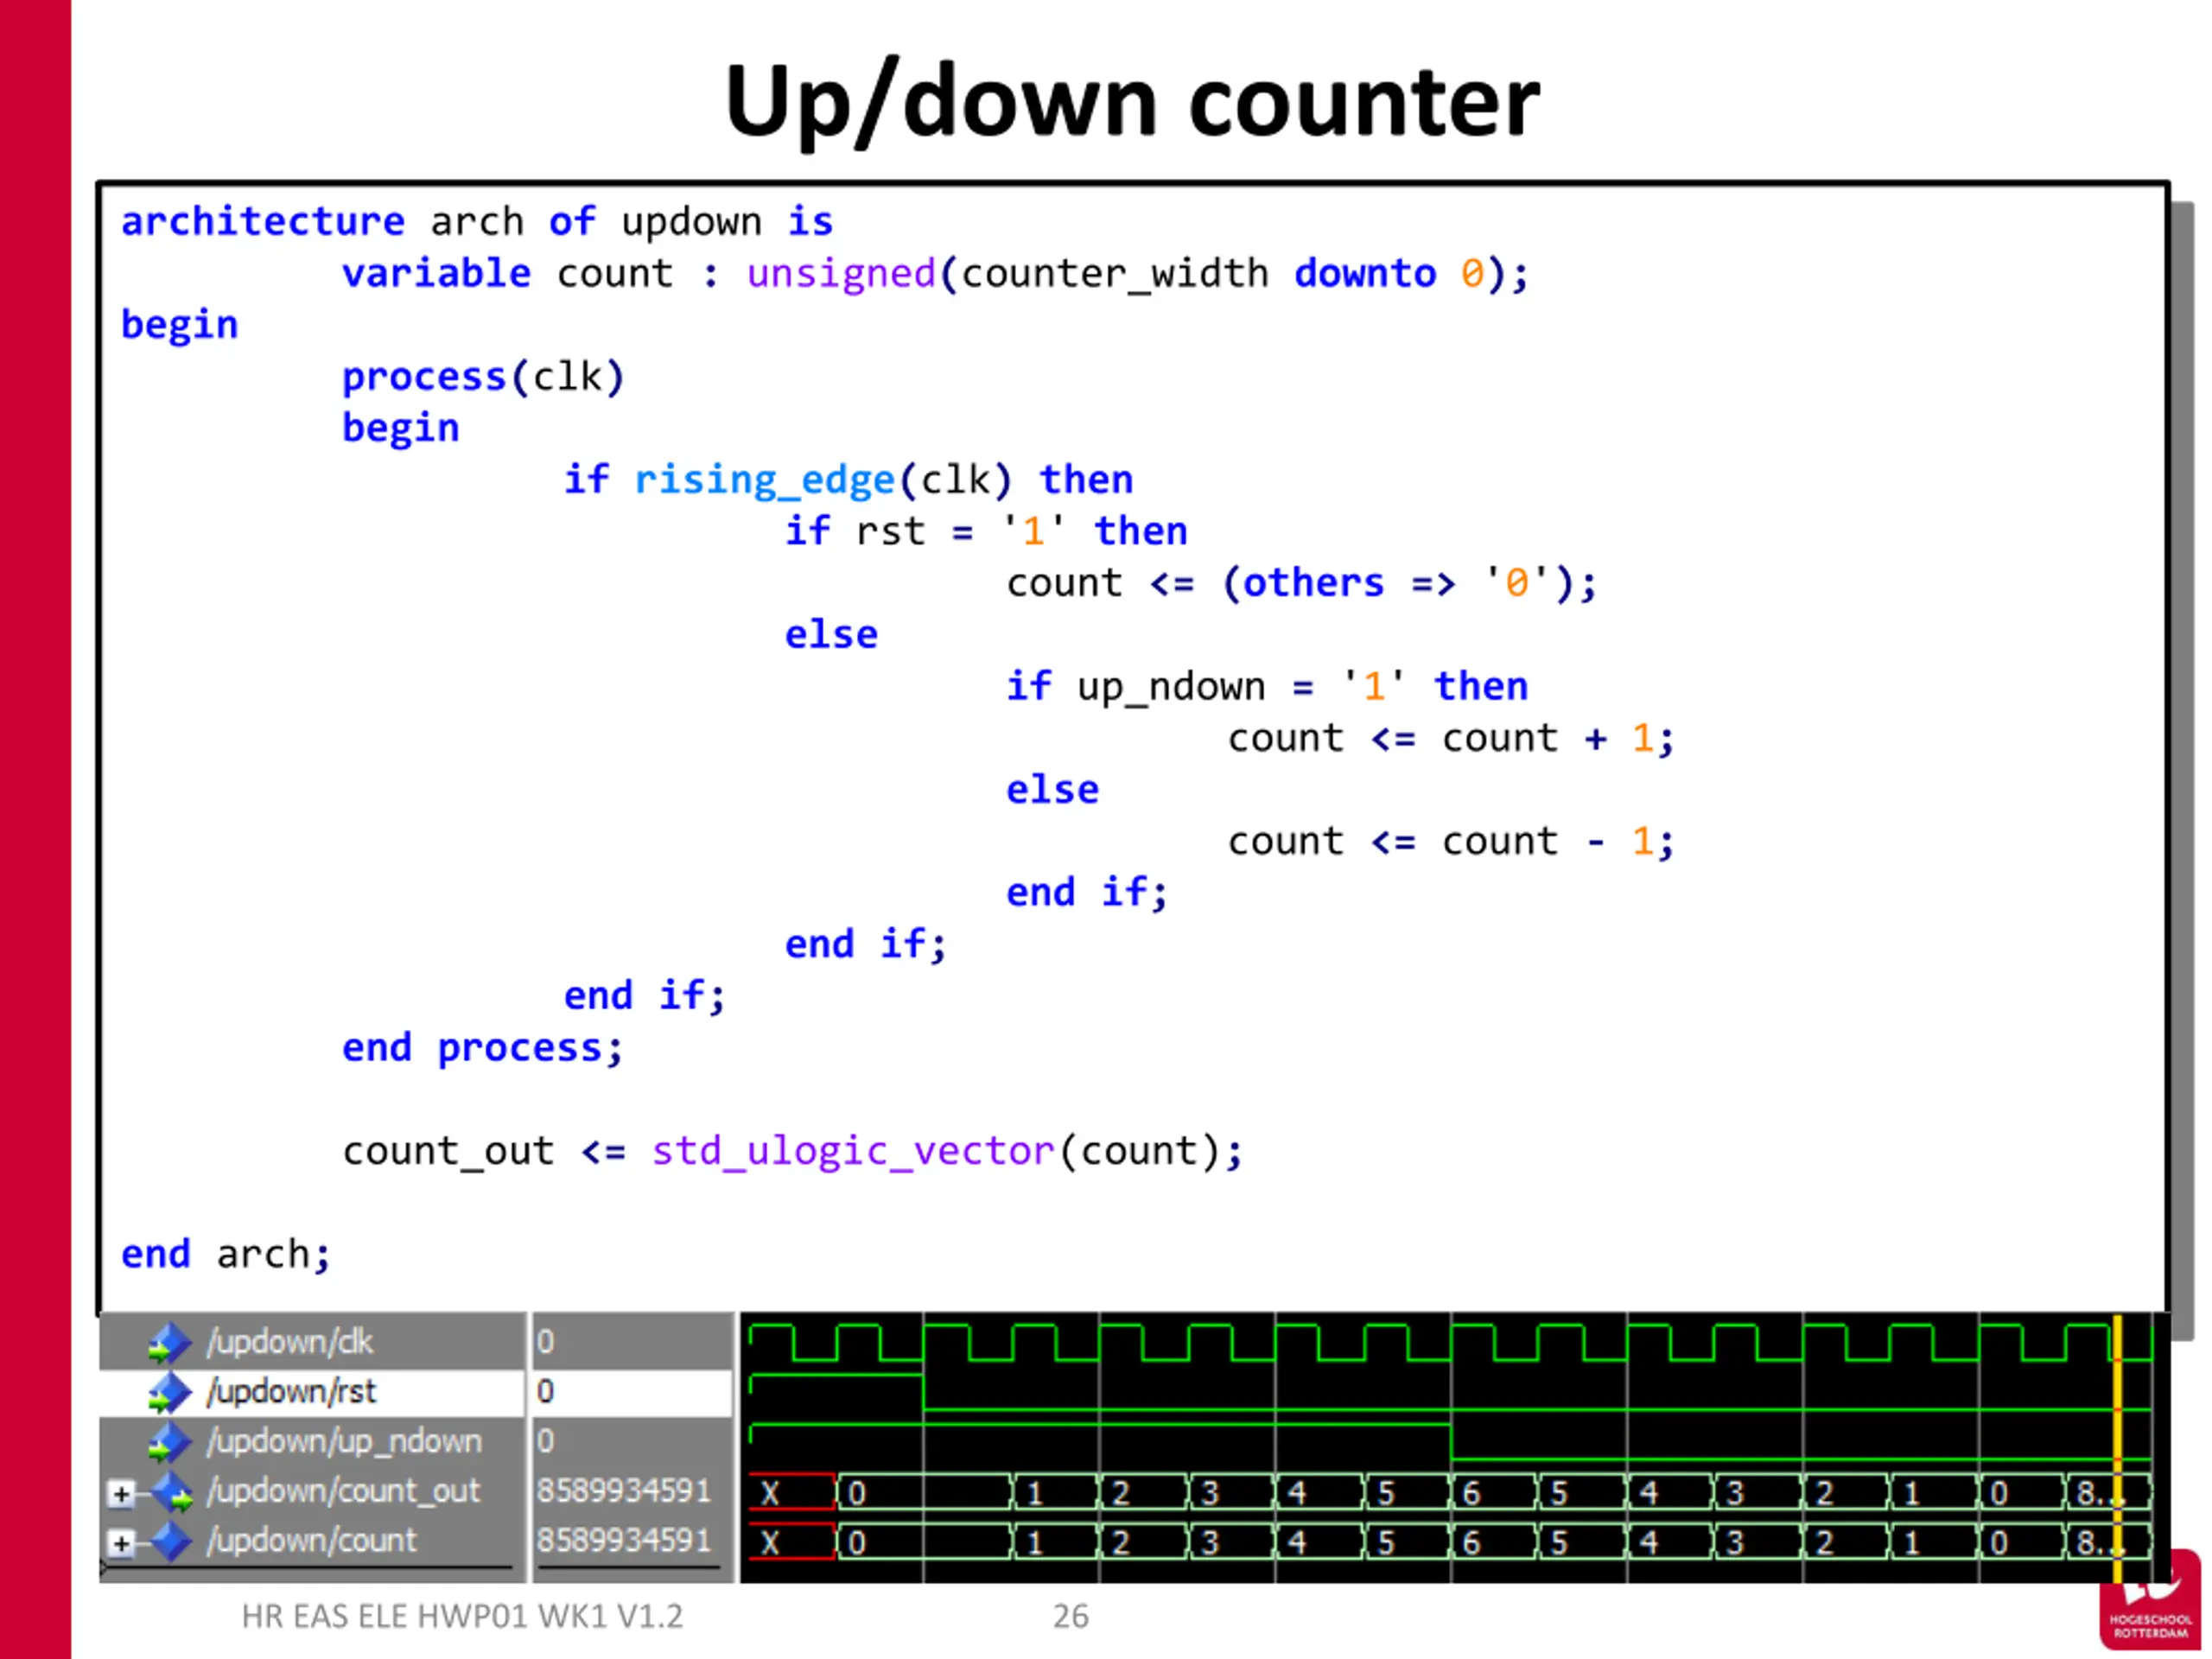Click the rising_edge(clk) code line

tap(848, 480)
